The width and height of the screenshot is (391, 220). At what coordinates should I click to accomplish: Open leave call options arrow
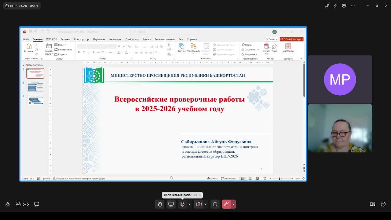click(233, 204)
